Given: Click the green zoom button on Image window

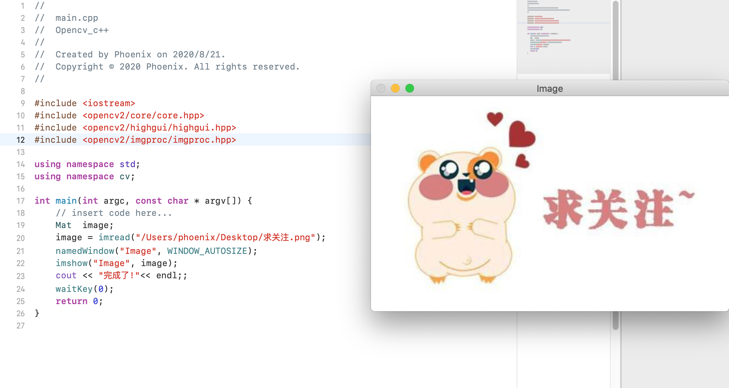Looking at the screenshot, I should tap(409, 88).
